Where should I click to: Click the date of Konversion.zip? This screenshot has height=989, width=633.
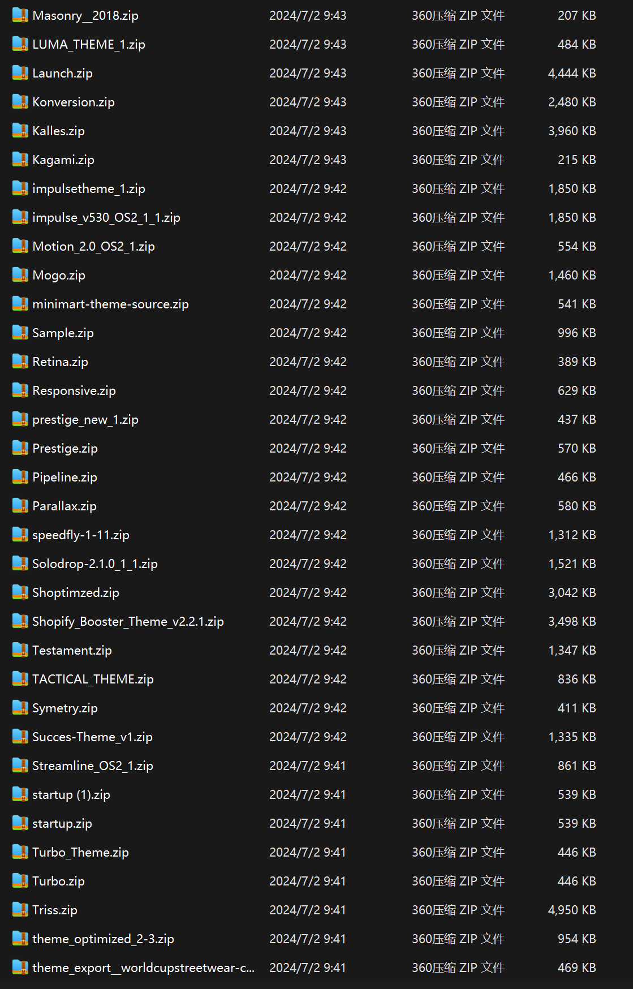click(308, 102)
